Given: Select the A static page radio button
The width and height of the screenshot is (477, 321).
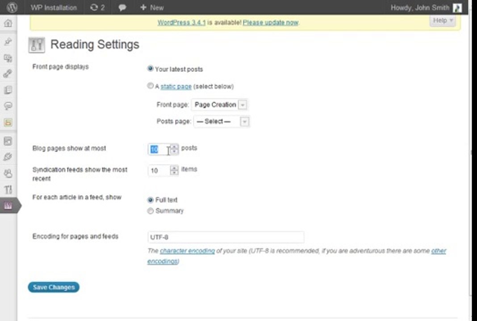Looking at the screenshot, I should tap(150, 86).
